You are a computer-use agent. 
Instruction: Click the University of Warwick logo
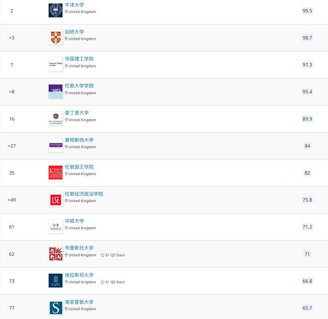[x=56, y=227]
